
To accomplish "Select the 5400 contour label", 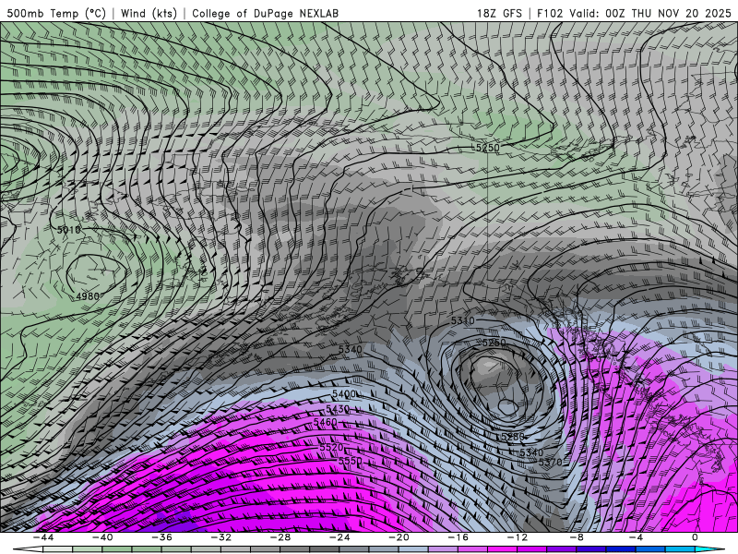I will click(344, 394).
